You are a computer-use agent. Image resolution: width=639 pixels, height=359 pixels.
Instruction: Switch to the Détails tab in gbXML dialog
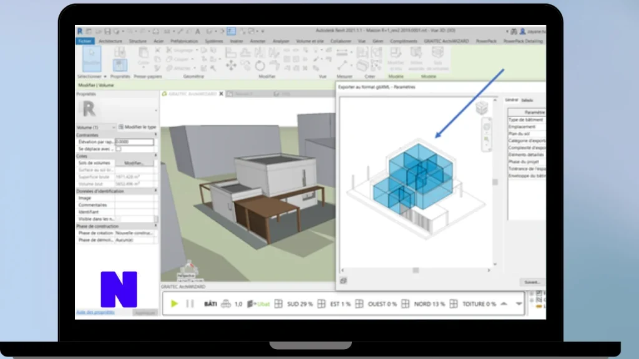(x=527, y=100)
